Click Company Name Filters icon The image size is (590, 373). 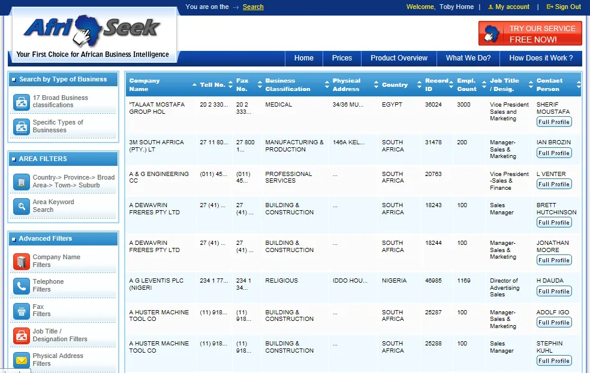pyautogui.click(x=22, y=262)
